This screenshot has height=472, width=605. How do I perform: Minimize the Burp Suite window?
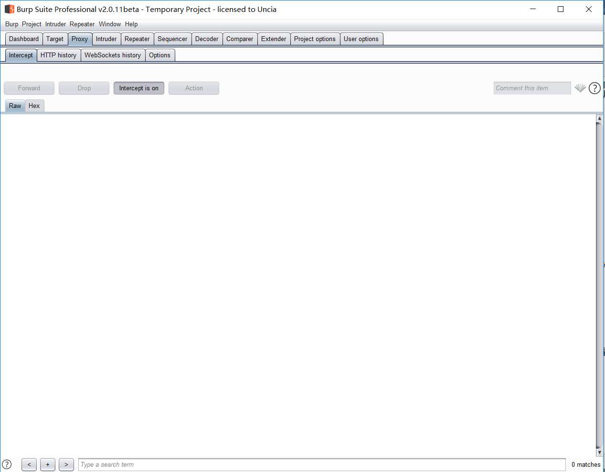[x=533, y=9]
